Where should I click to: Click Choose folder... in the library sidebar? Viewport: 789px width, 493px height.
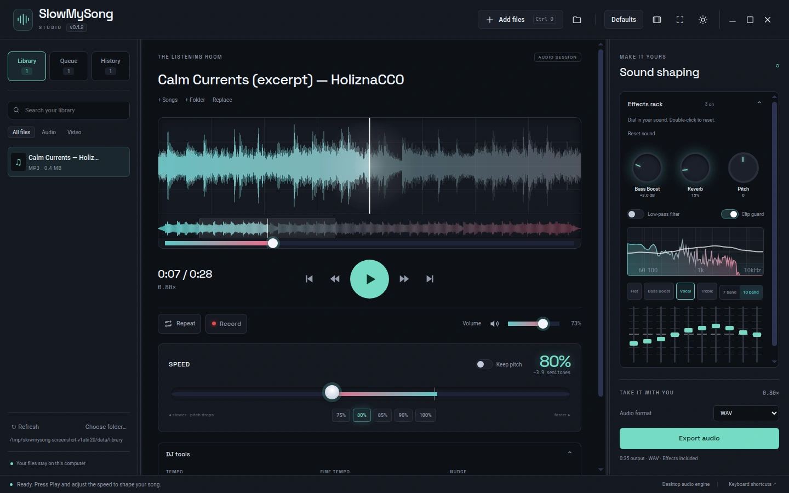click(x=106, y=427)
